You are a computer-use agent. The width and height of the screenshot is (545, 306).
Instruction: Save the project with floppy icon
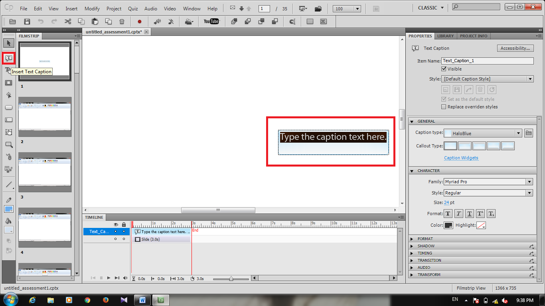27,22
